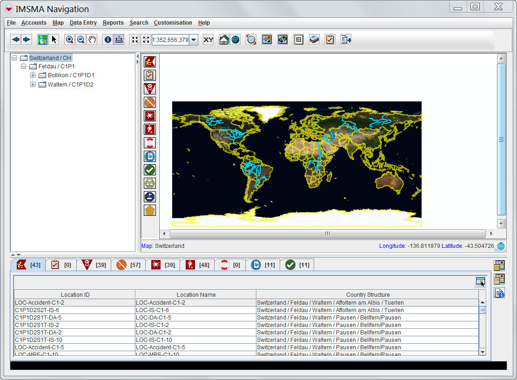The width and height of the screenshot is (517, 380).
Task: Open the map scale dropdown
Action: [x=194, y=40]
